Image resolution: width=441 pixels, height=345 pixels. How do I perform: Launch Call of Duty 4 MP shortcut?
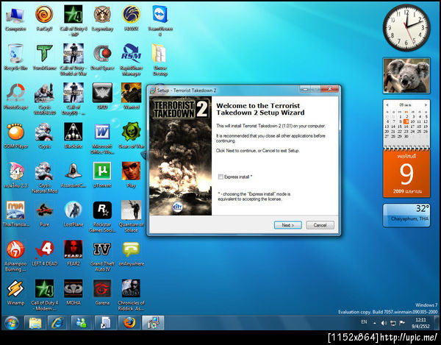pos(73,22)
